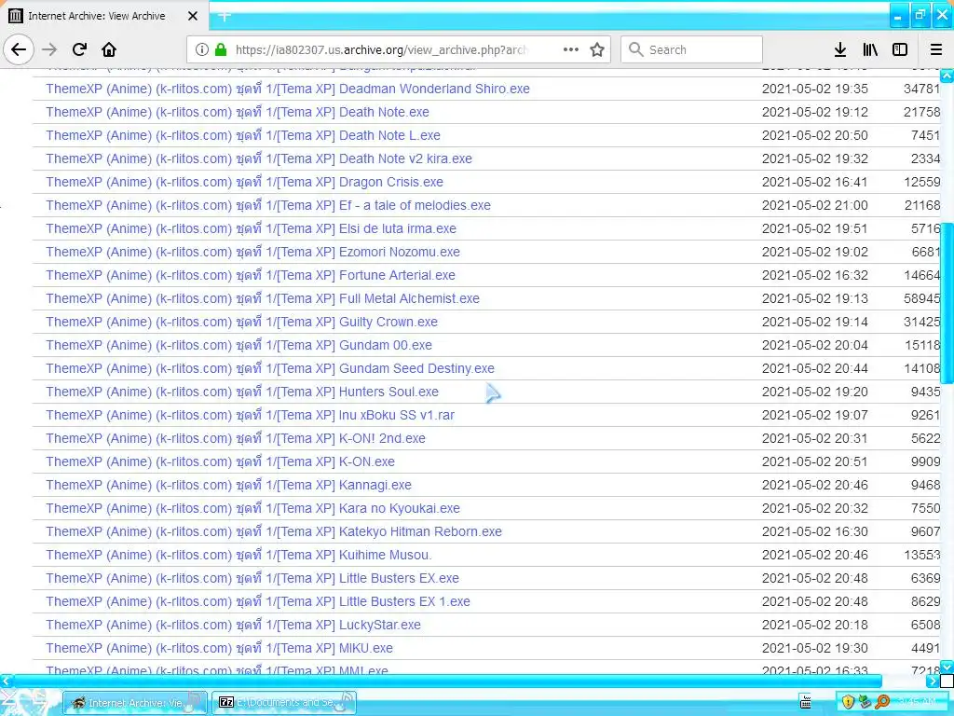Viewport: 954px width, 716px height.
Task: Open the LuckyStar.exe link
Action: click(233, 626)
